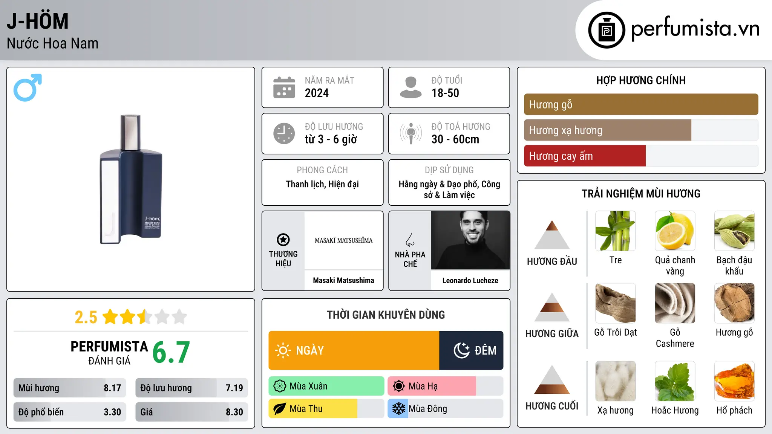
Task: Open the Gỗ Cashmere note image
Action: coord(675,303)
